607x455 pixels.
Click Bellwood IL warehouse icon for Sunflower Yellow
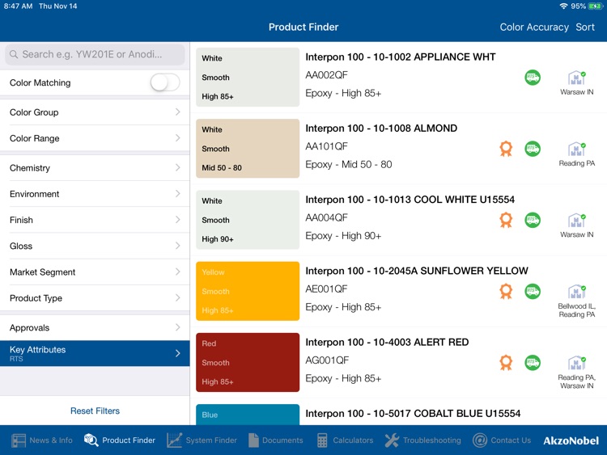[x=576, y=292]
